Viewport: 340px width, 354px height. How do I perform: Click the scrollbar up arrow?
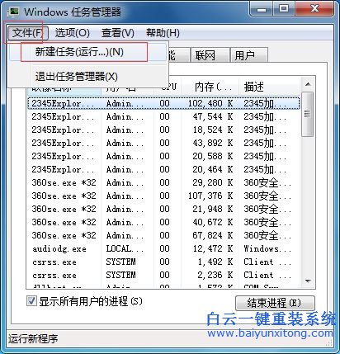[x=308, y=84]
